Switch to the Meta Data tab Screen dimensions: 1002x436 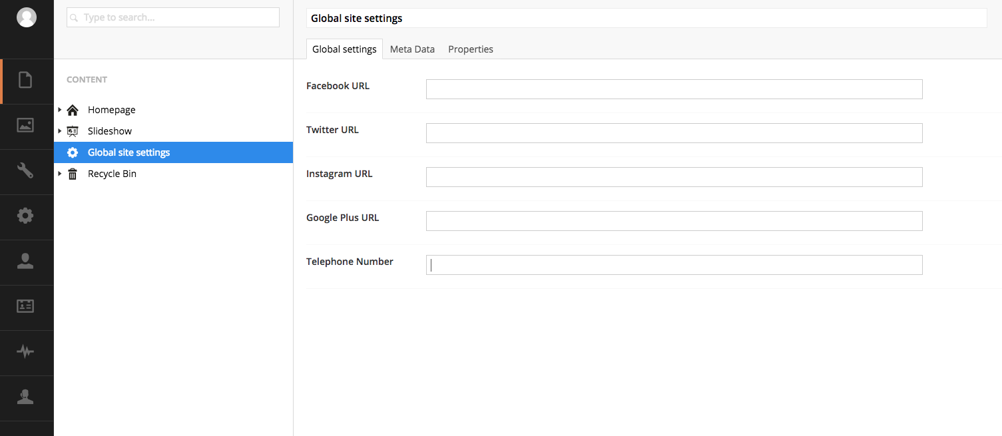[x=412, y=49]
